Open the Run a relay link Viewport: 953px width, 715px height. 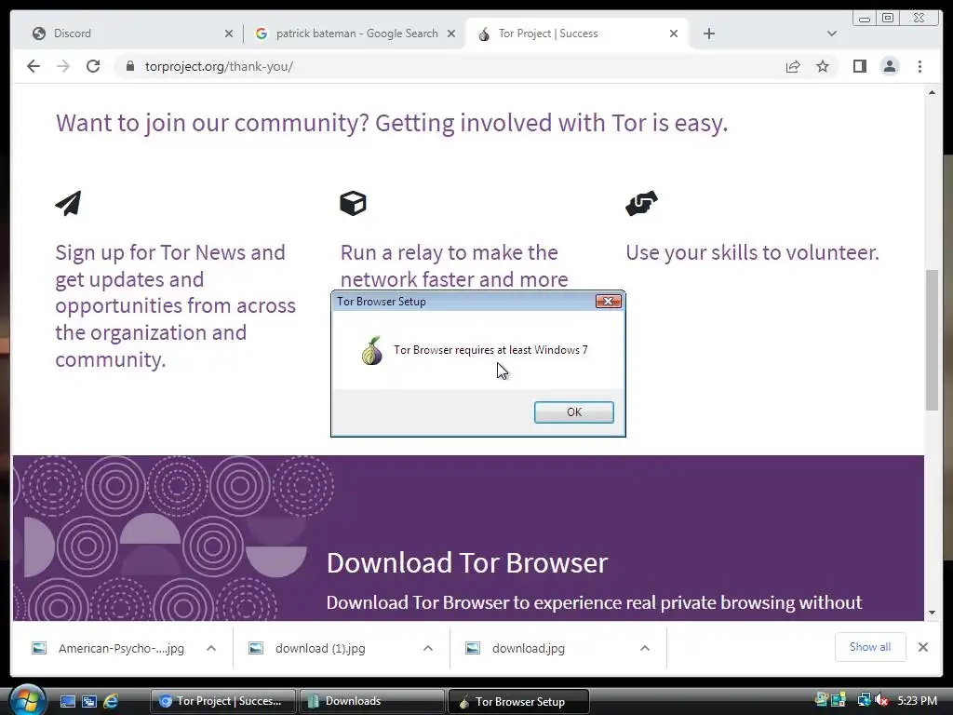454,265
